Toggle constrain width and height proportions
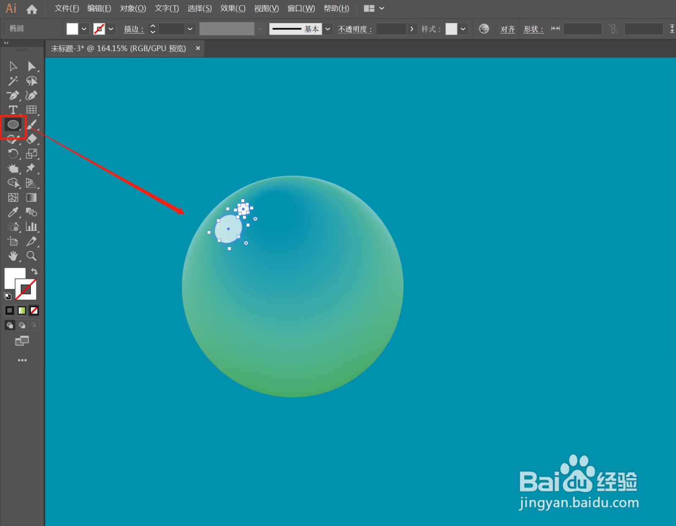 [x=613, y=29]
